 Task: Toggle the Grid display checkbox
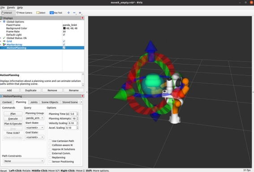[64, 41]
